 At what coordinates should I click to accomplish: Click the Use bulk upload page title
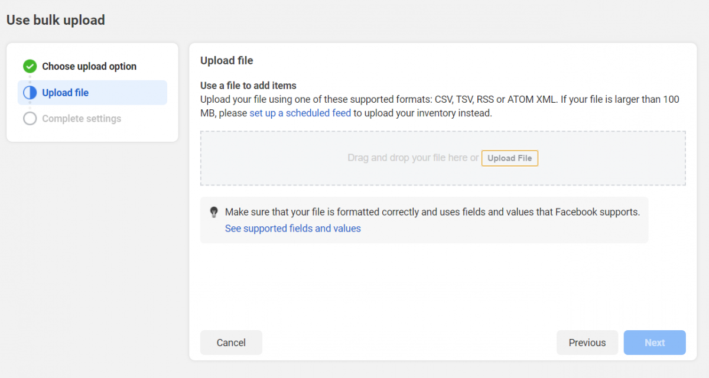(x=56, y=20)
